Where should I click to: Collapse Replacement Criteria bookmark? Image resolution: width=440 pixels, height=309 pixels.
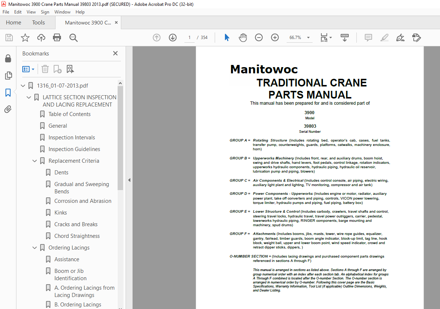click(35, 161)
